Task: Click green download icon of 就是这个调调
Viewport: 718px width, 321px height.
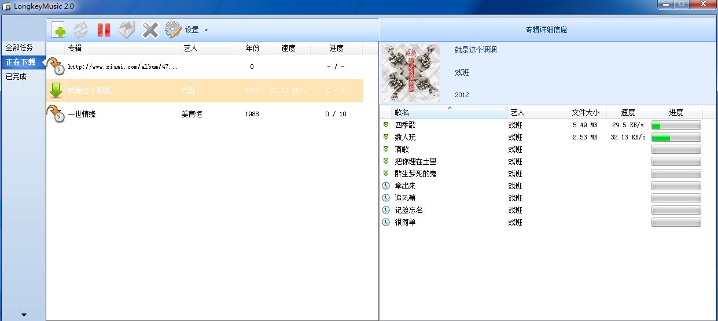Action: [x=56, y=90]
